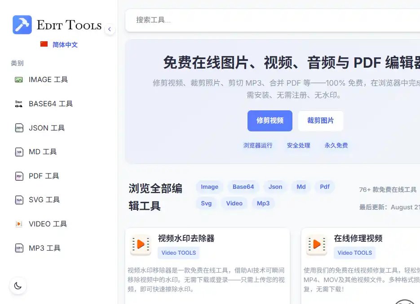Click the China flag icon

click(x=44, y=44)
